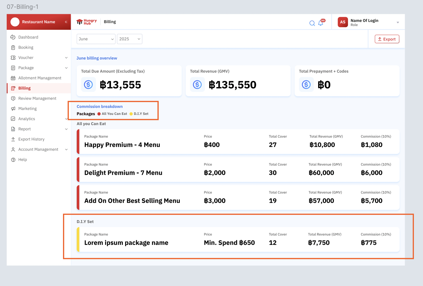Open the June month dropdown
423x286 pixels.
[x=96, y=39]
